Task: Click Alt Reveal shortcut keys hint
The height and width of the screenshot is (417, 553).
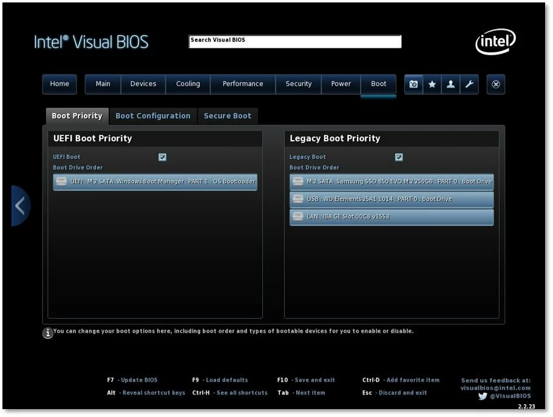Action: point(146,393)
